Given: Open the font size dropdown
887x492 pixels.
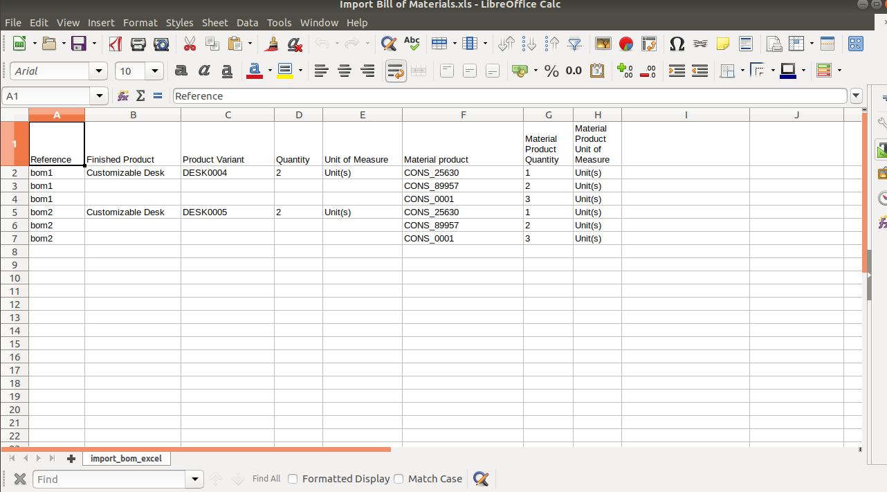Looking at the screenshot, I should (155, 71).
